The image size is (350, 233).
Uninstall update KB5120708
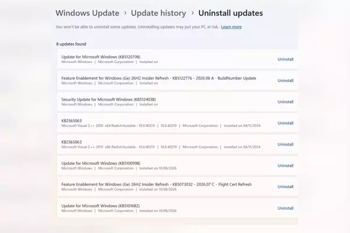point(285,59)
